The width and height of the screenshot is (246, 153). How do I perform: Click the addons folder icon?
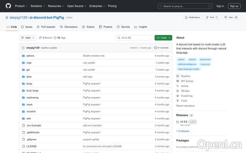tap(23, 56)
